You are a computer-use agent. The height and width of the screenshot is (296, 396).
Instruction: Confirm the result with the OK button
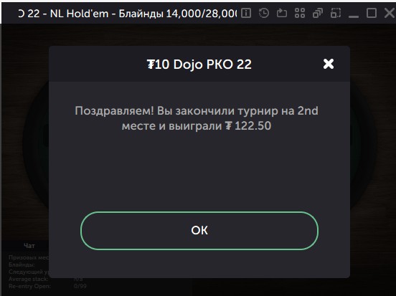click(x=199, y=231)
